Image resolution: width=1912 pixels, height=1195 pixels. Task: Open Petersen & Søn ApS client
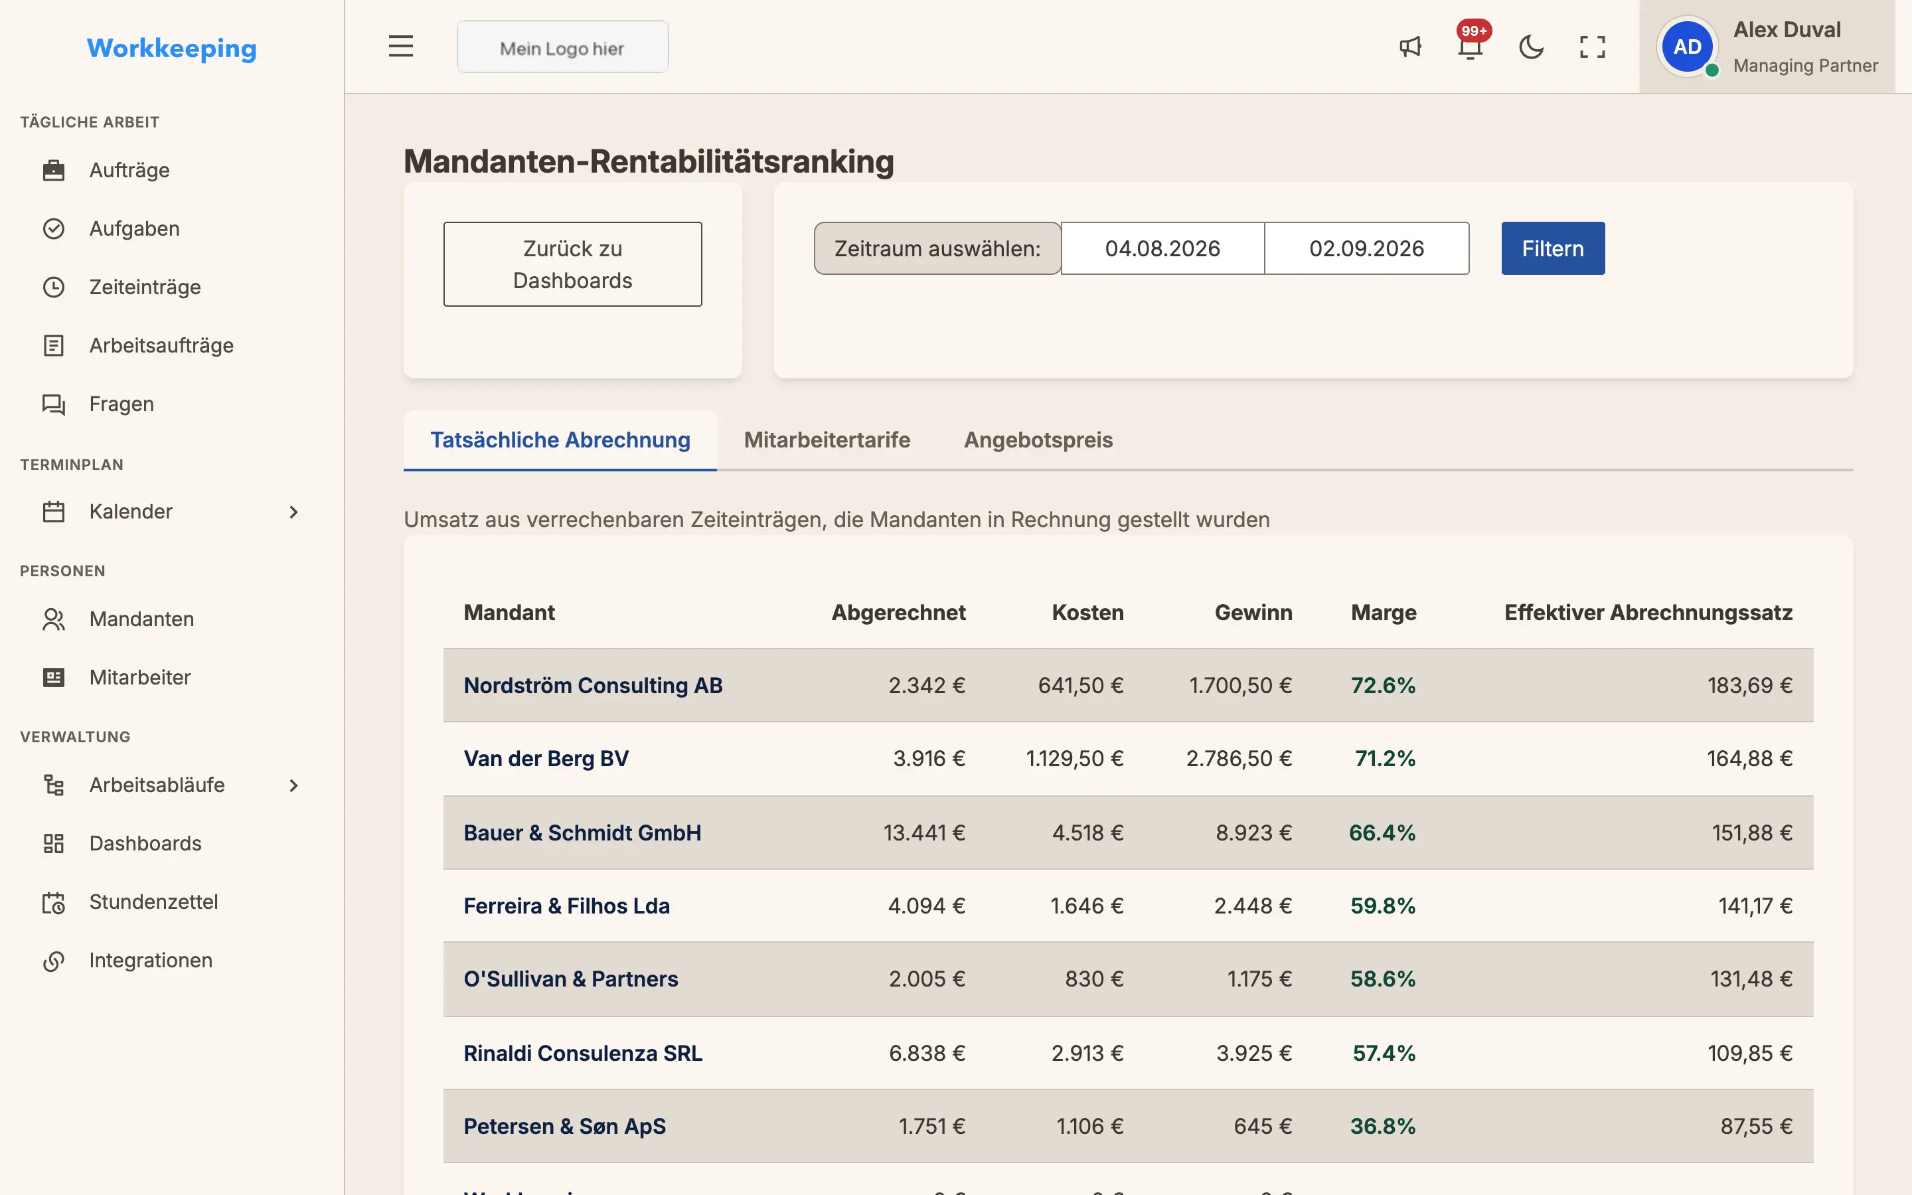565,1126
